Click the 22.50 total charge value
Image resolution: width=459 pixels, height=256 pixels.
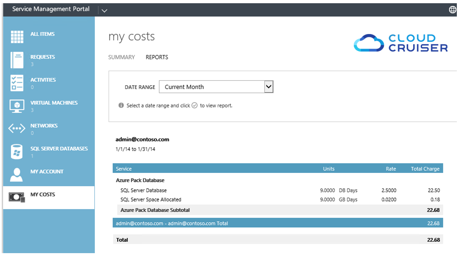[x=434, y=190]
